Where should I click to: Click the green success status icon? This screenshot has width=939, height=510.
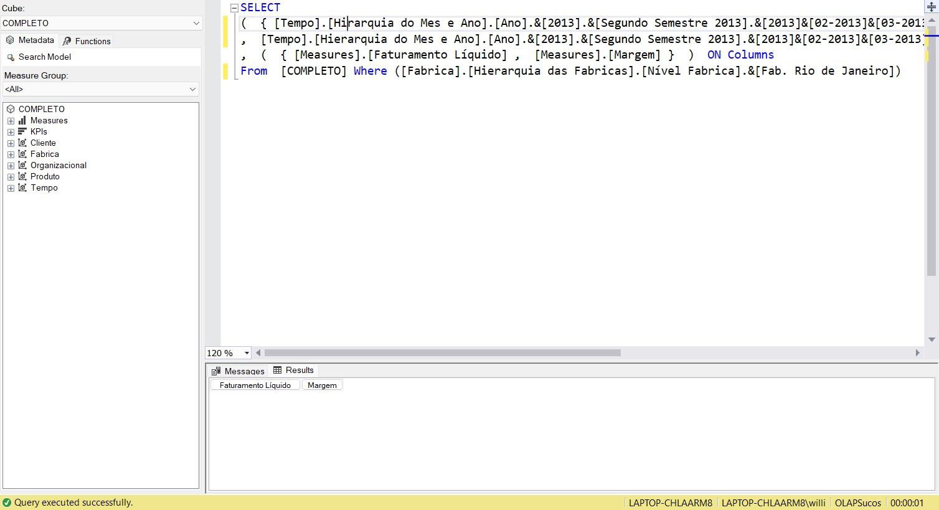[7, 503]
